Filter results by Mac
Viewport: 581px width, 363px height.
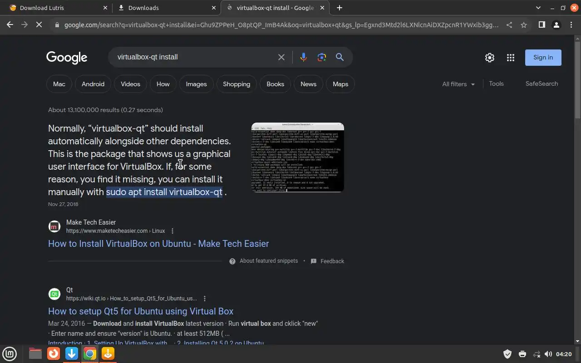pos(59,84)
